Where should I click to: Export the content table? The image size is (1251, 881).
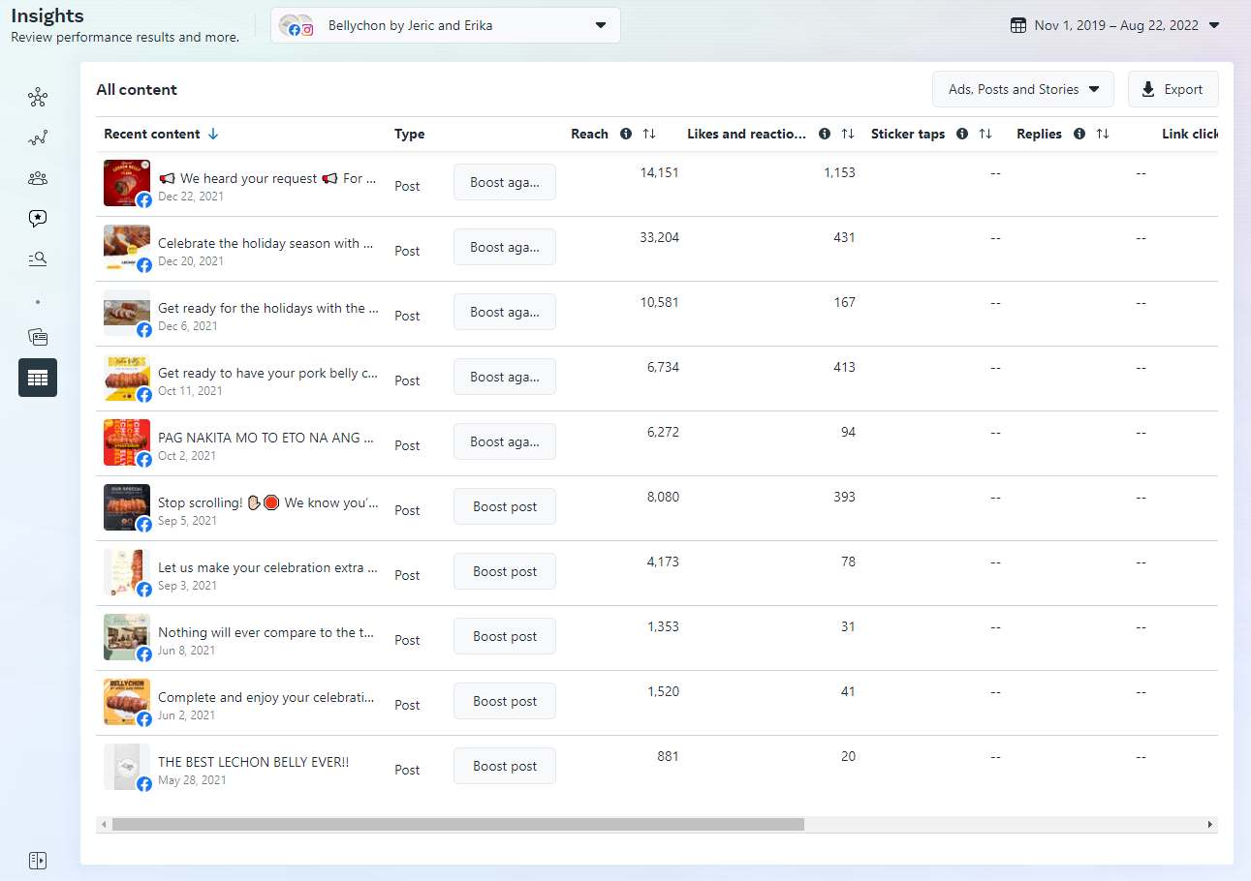(1173, 89)
